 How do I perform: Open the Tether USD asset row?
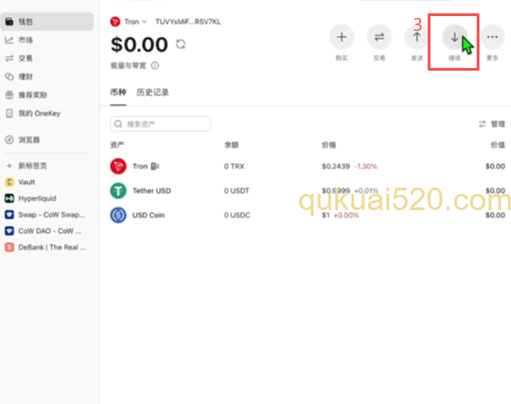pos(307,190)
